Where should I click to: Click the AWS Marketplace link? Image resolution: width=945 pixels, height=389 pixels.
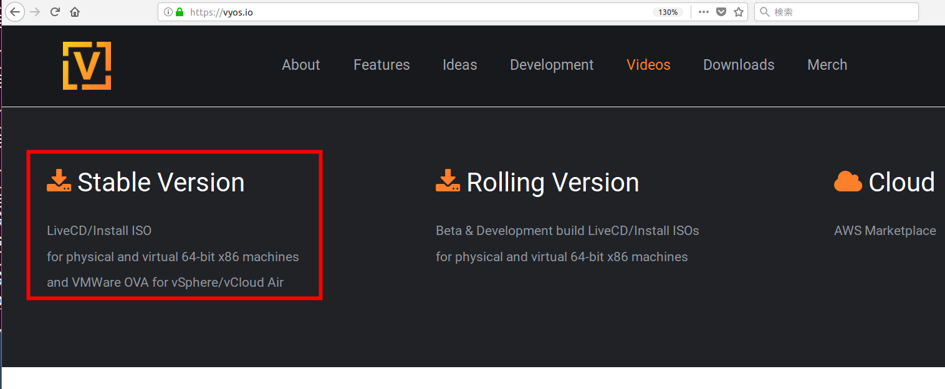tap(885, 231)
